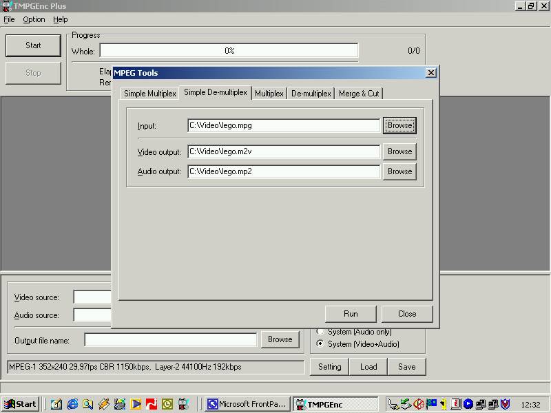Screen dimensions: 551x413
Task: Click the Output file name field
Action: coord(171,340)
